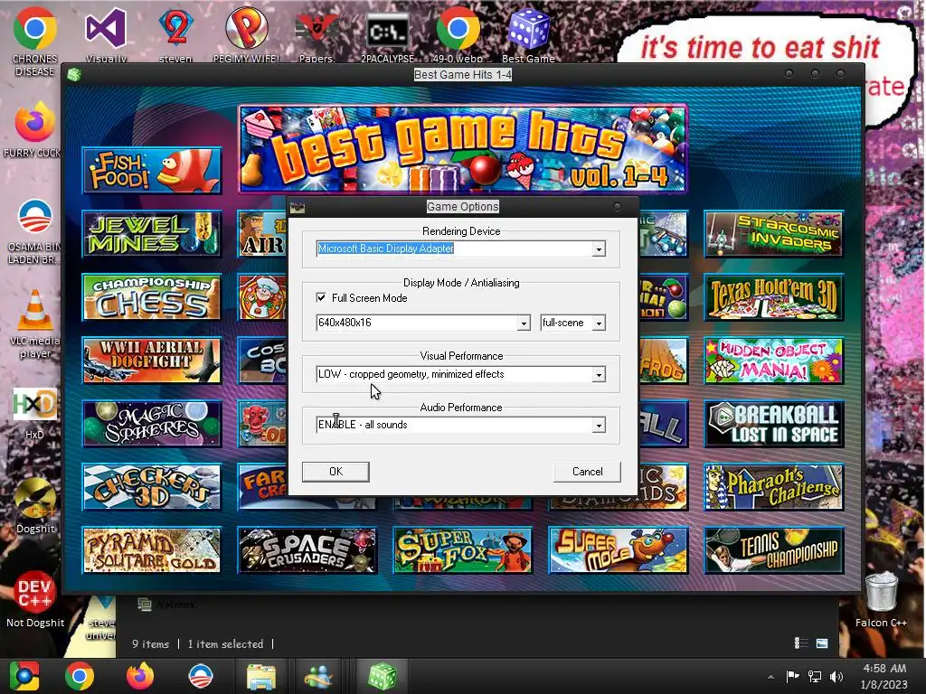Launch the Super Mole game tile

pos(619,550)
